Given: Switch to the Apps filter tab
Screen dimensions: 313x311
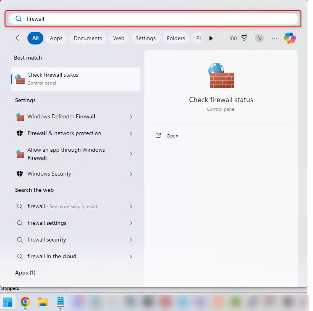Looking at the screenshot, I should pyautogui.click(x=56, y=38).
